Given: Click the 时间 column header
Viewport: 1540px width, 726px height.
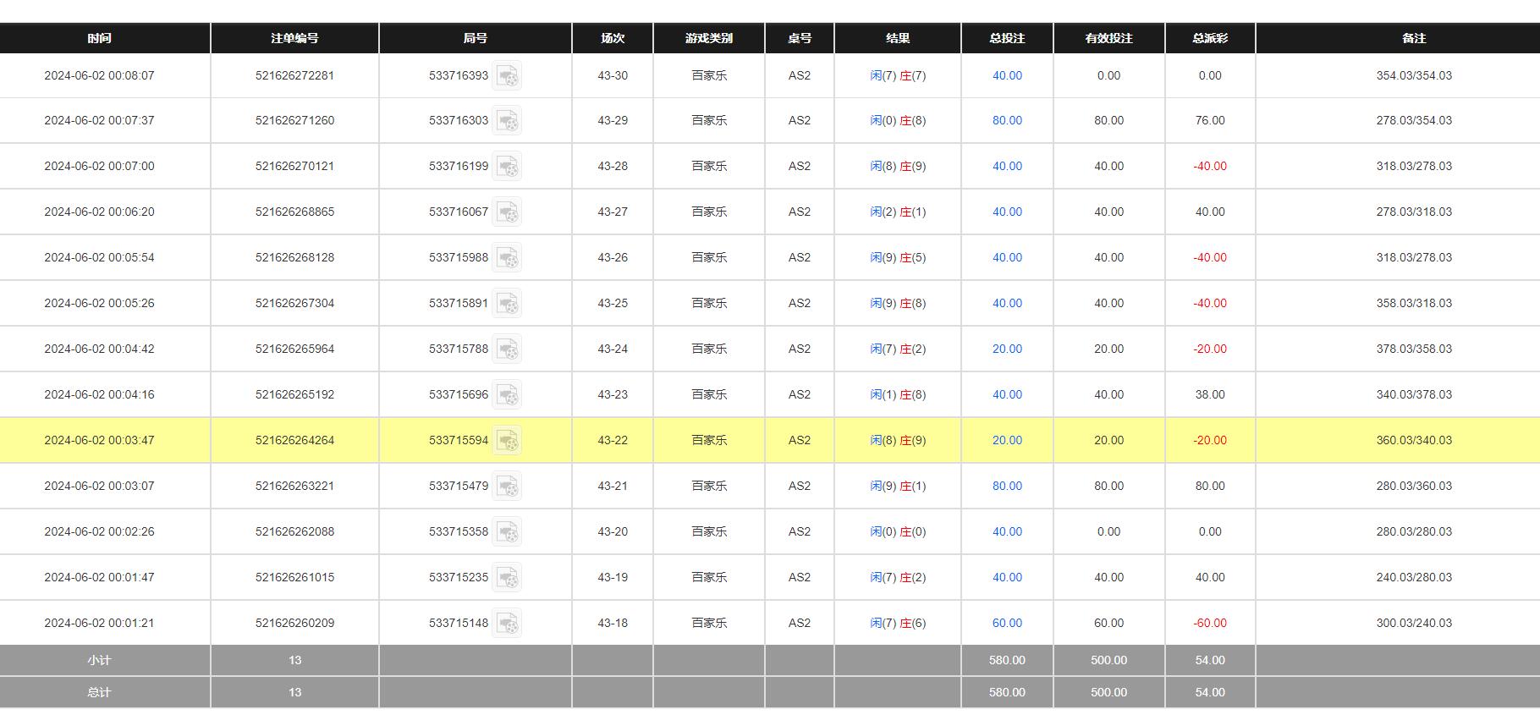Looking at the screenshot, I should (99, 38).
